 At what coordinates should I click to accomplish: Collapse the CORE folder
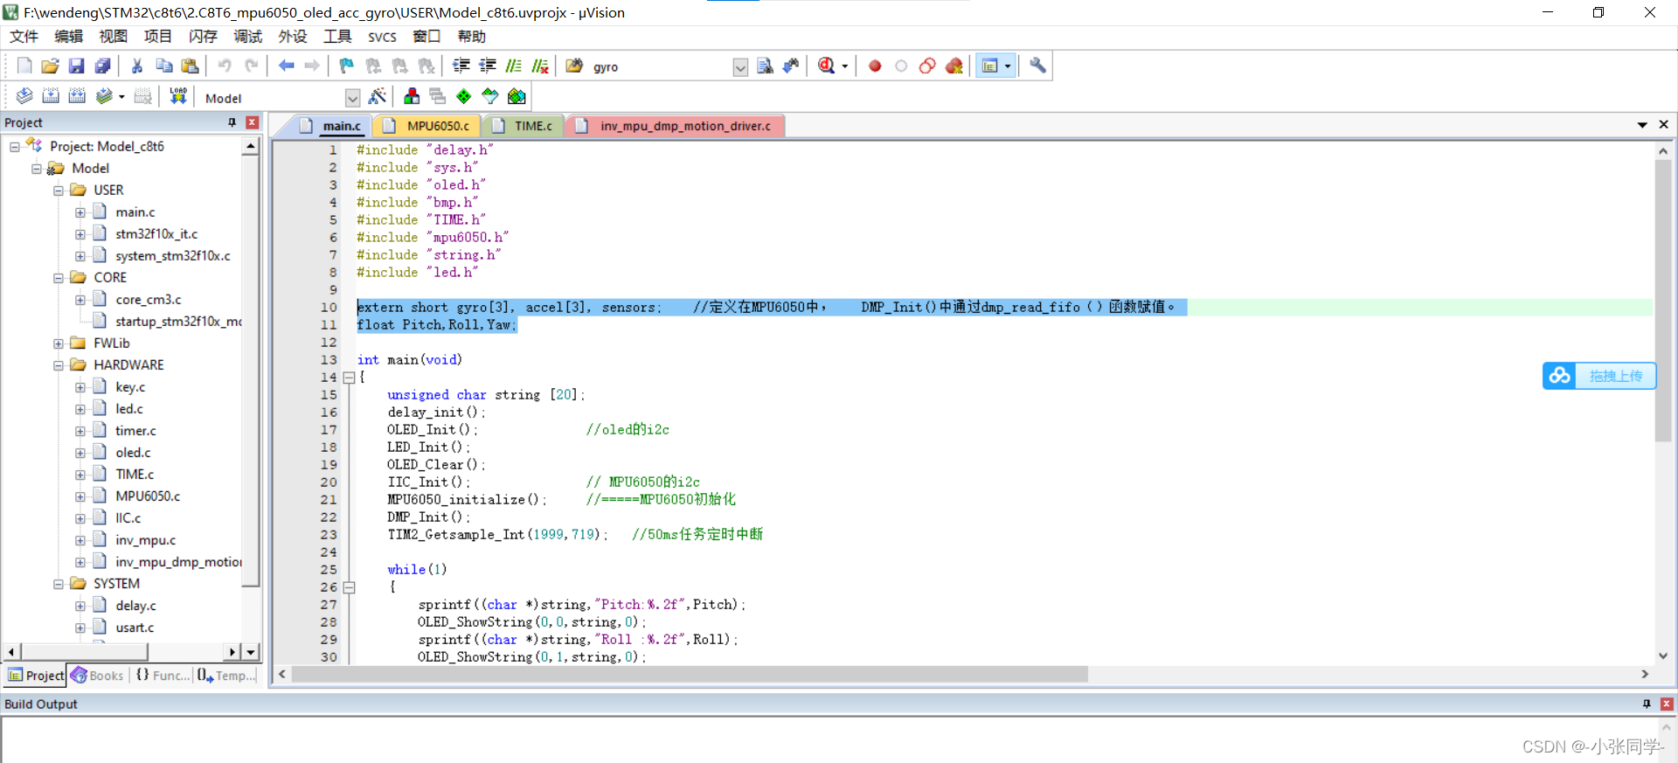coord(59,278)
